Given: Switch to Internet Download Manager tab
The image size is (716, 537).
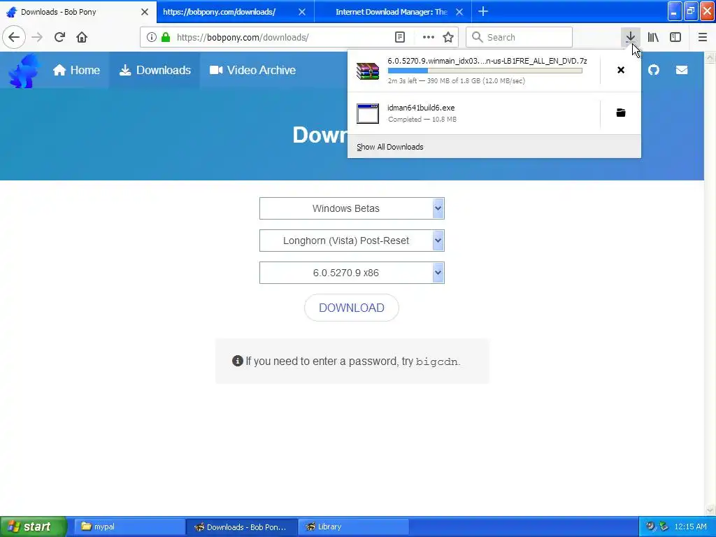Looking at the screenshot, I should (x=393, y=12).
